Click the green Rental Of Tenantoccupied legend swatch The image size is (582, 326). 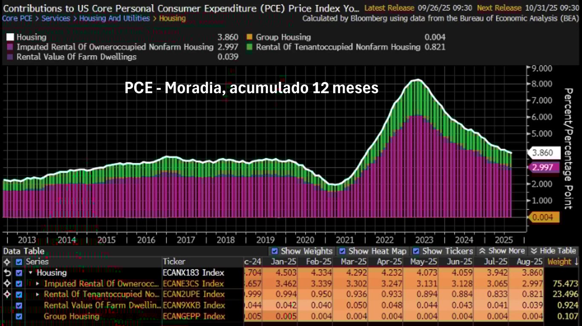pyautogui.click(x=249, y=47)
